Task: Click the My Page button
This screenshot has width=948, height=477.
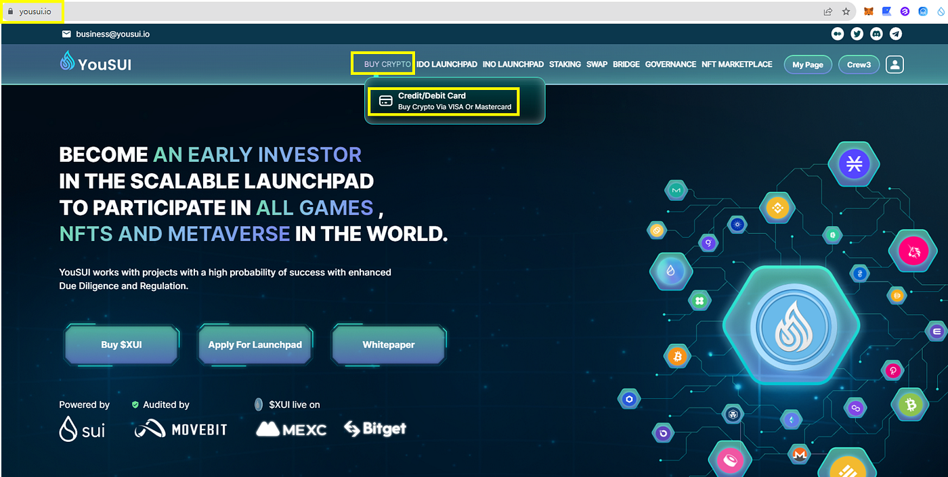Action: [808, 65]
